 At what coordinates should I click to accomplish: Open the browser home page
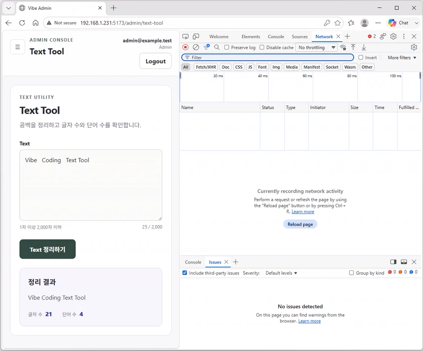[35, 23]
